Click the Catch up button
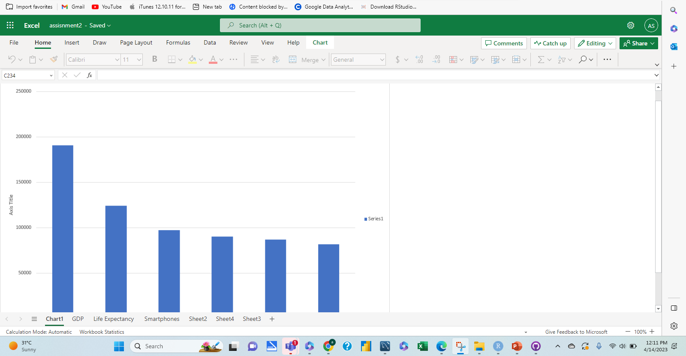The height and width of the screenshot is (356, 686). 551,43
